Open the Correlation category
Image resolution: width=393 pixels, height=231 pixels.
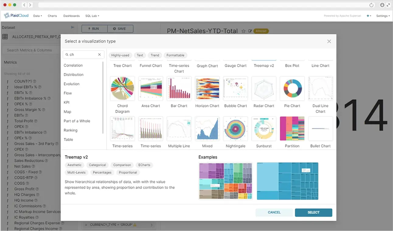point(73,65)
